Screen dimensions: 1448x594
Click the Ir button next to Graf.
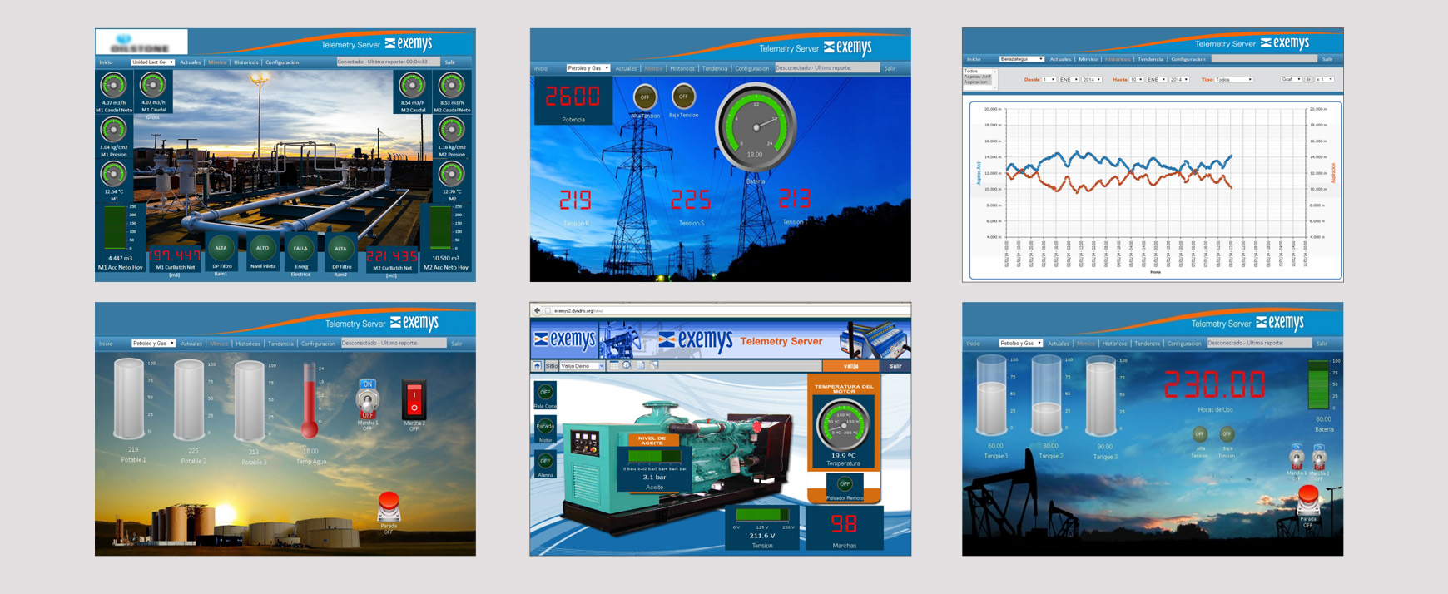1308,80
